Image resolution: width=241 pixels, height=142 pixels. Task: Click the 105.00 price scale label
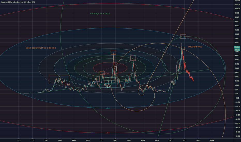point(237,4)
